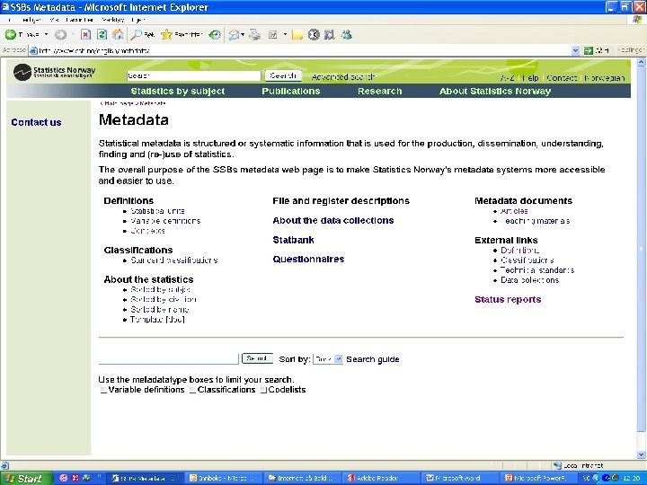Open the Favoritter menu

tap(79, 20)
